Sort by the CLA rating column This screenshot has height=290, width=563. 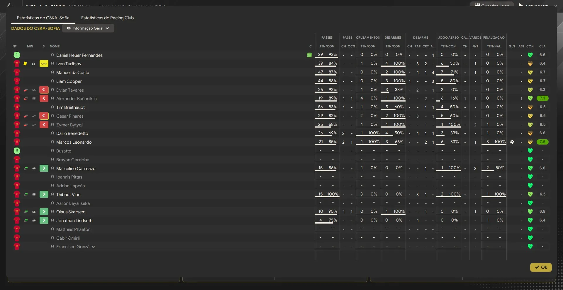542,46
